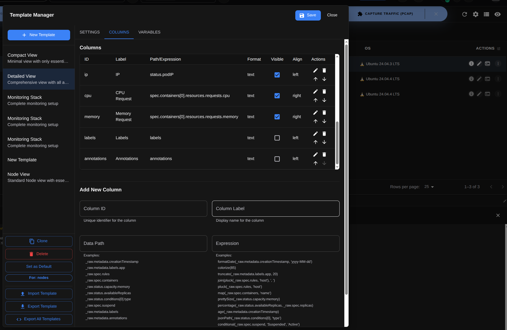
Task: Delete the memory column
Action: pyautogui.click(x=324, y=113)
